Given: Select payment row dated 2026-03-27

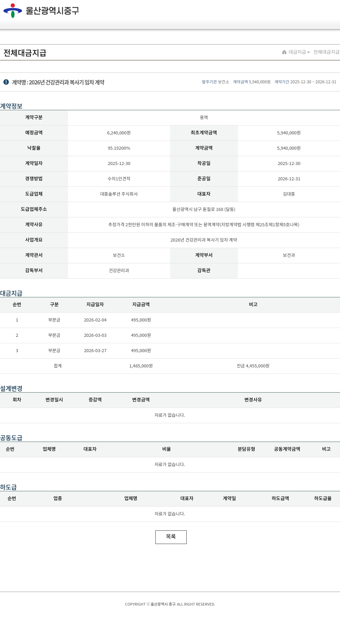Looking at the screenshot, I should pos(95,351).
